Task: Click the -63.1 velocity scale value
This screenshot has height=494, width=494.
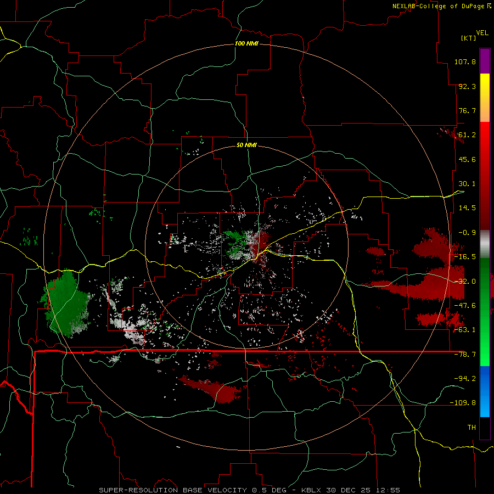Action: click(465, 330)
